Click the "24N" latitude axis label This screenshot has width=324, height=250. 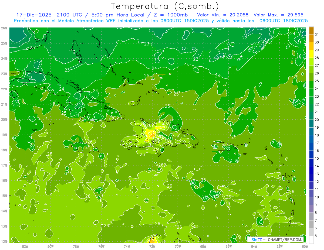point(4,59)
